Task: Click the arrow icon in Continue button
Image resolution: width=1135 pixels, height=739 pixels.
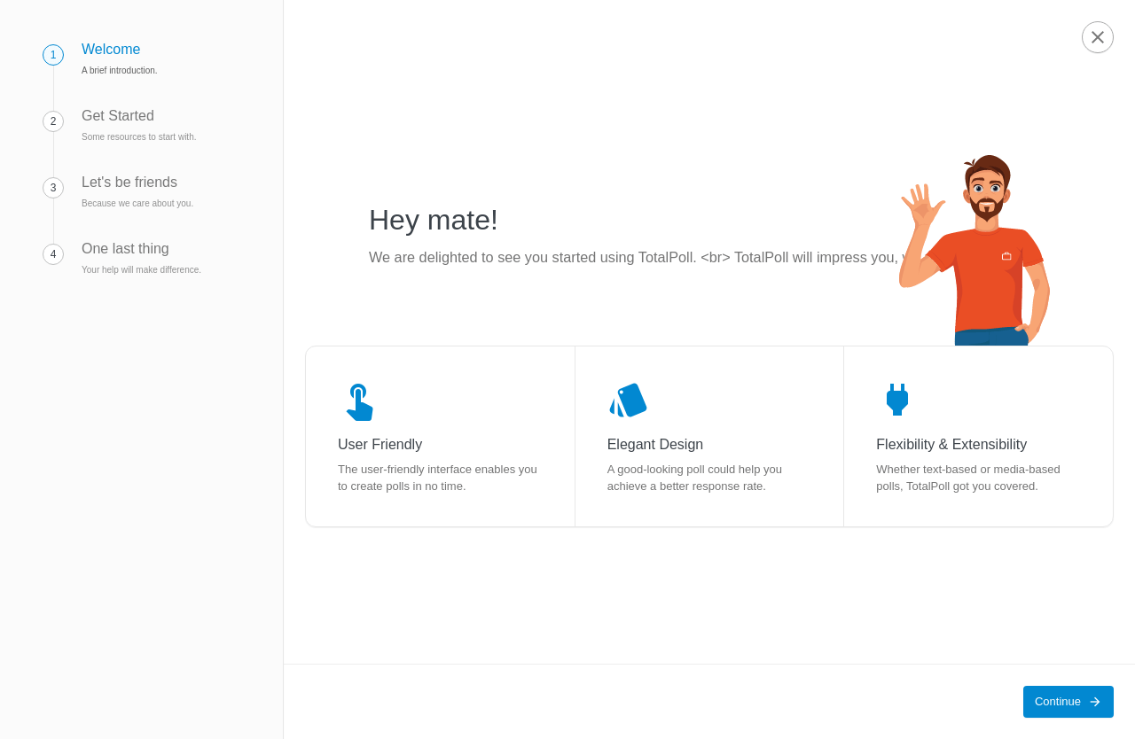Action: [1095, 702]
